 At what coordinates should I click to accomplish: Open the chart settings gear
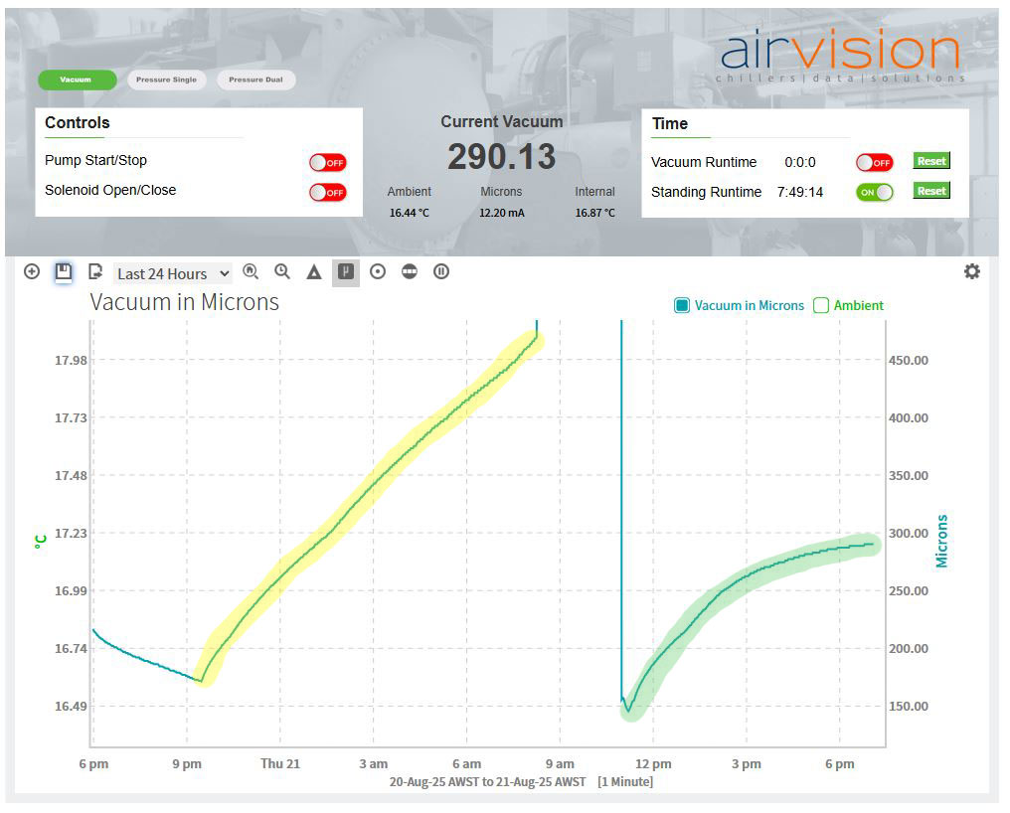pyautogui.click(x=972, y=270)
